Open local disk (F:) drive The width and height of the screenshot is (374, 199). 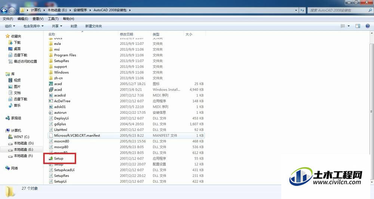pyautogui.click(x=21, y=156)
